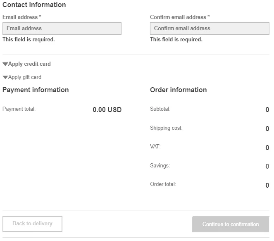This screenshot has width=274, height=241.
Task: Click the VAT label
Action: [155, 146]
